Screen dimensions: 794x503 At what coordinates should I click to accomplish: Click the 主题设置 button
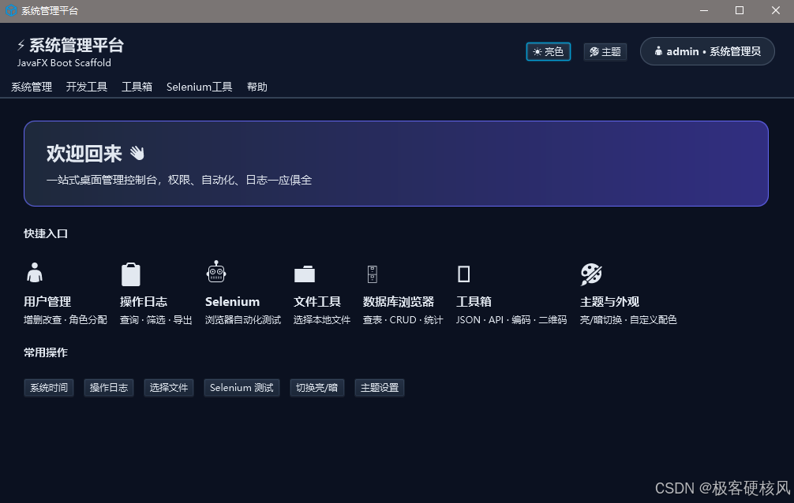pyautogui.click(x=380, y=388)
